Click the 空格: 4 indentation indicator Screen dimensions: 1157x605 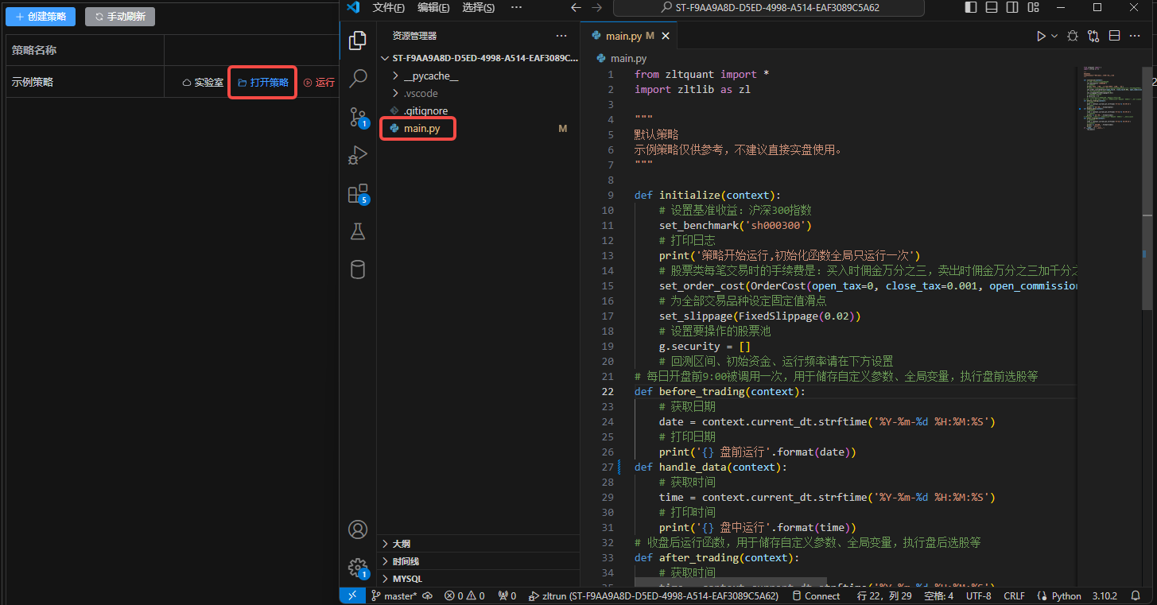coord(939,595)
